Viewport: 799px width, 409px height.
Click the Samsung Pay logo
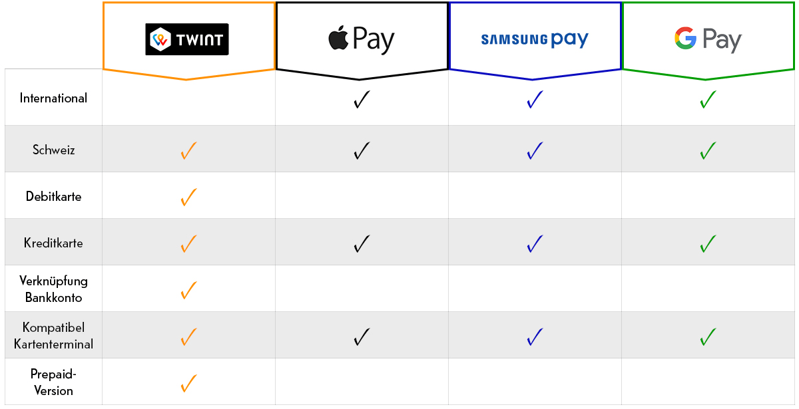click(535, 40)
